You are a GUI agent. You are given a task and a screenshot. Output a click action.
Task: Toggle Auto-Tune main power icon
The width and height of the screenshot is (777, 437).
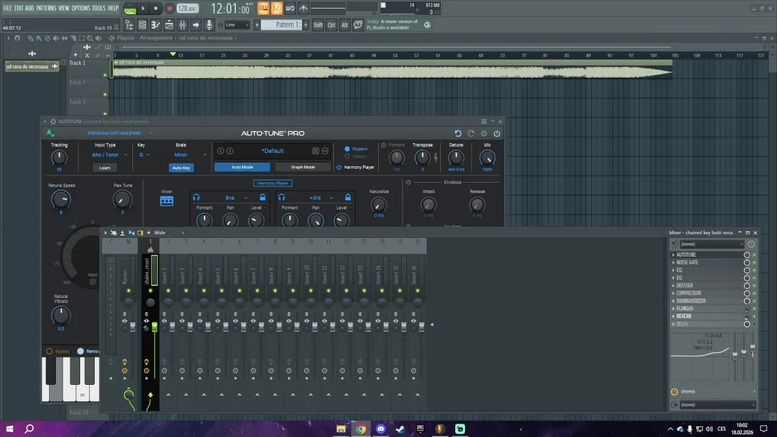click(x=497, y=134)
